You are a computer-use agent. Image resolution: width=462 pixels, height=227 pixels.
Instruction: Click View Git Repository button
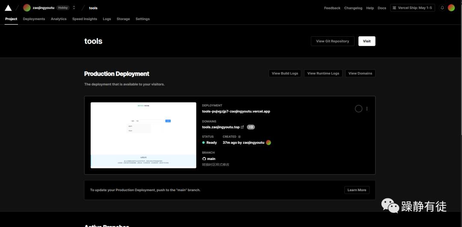[x=332, y=41]
